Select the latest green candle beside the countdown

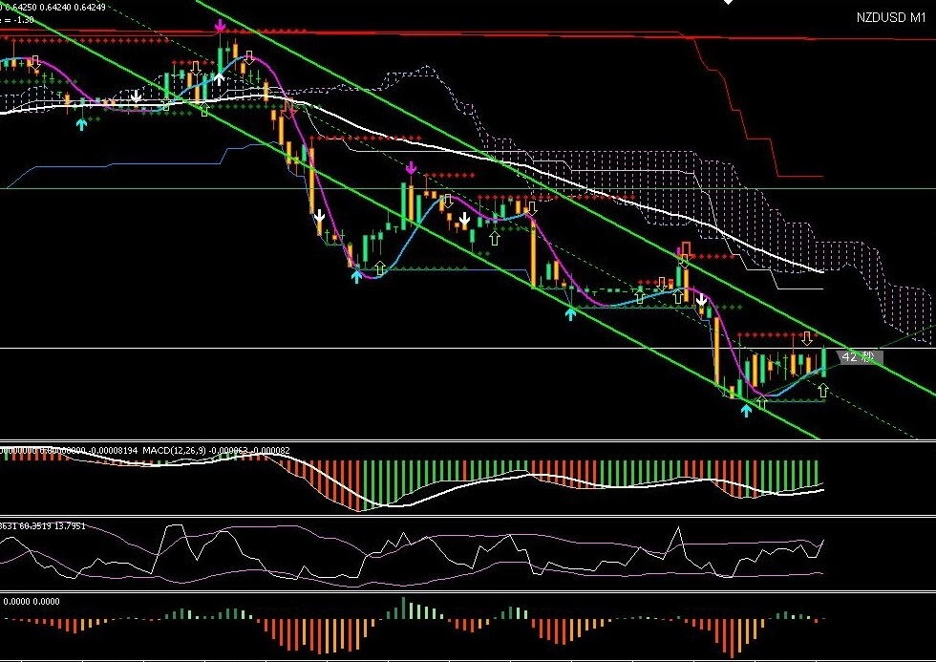pos(823,362)
